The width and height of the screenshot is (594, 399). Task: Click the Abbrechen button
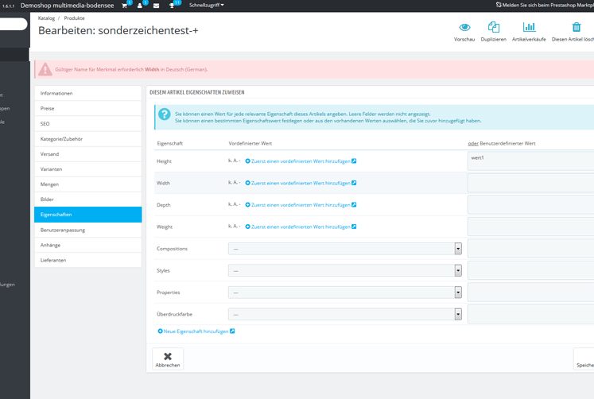(168, 359)
